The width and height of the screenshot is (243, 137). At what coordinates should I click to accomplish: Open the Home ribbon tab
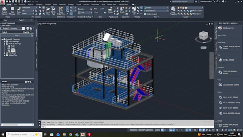coord(9,4)
